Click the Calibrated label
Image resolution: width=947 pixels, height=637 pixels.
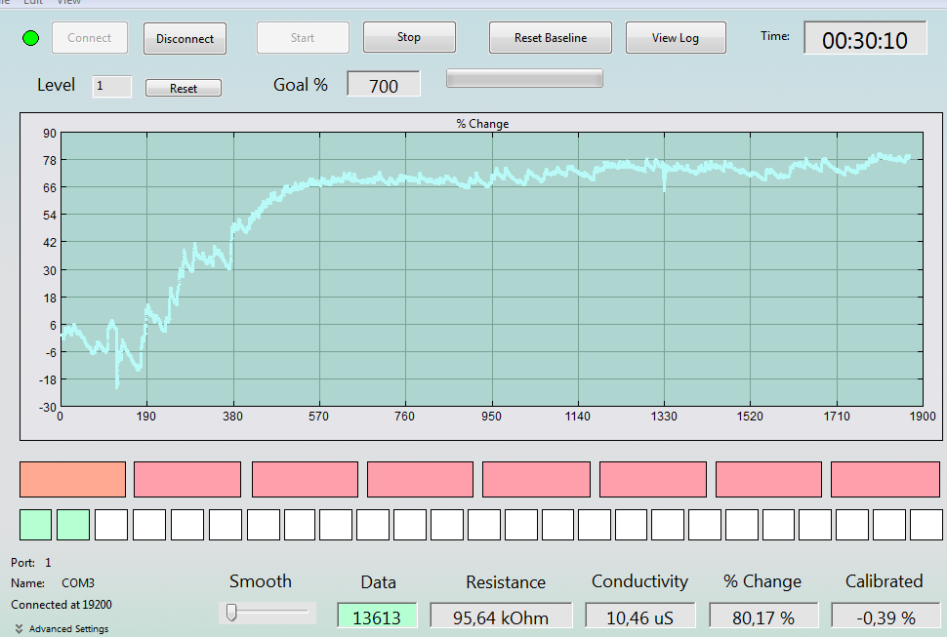[884, 580]
